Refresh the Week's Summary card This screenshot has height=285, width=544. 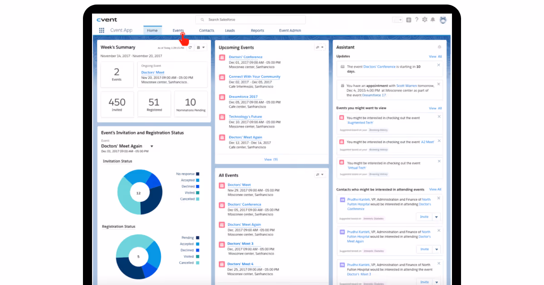point(190,47)
